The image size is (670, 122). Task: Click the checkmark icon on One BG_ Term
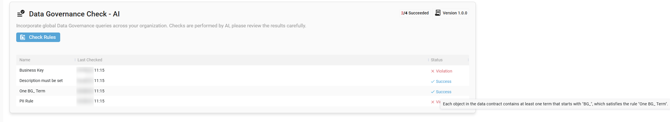click(433, 92)
